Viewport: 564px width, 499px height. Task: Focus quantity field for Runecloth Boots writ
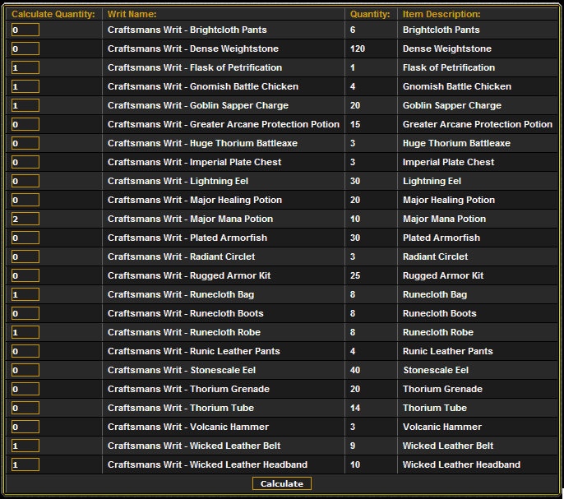click(25, 313)
